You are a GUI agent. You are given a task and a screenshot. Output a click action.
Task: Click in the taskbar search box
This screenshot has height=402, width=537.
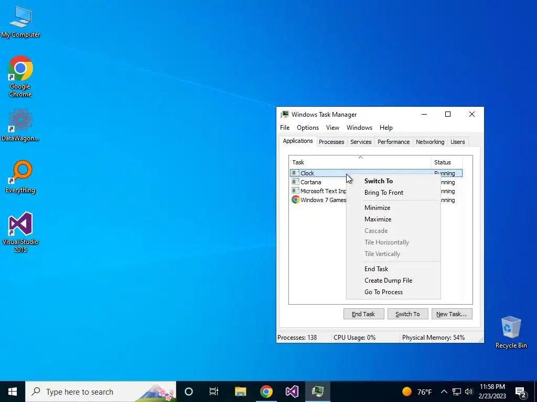101,392
